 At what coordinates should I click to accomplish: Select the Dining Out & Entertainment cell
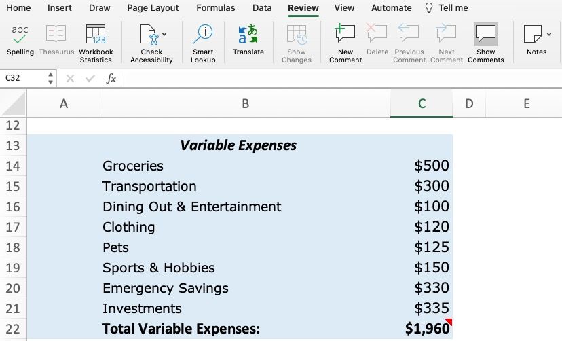click(x=245, y=207)
